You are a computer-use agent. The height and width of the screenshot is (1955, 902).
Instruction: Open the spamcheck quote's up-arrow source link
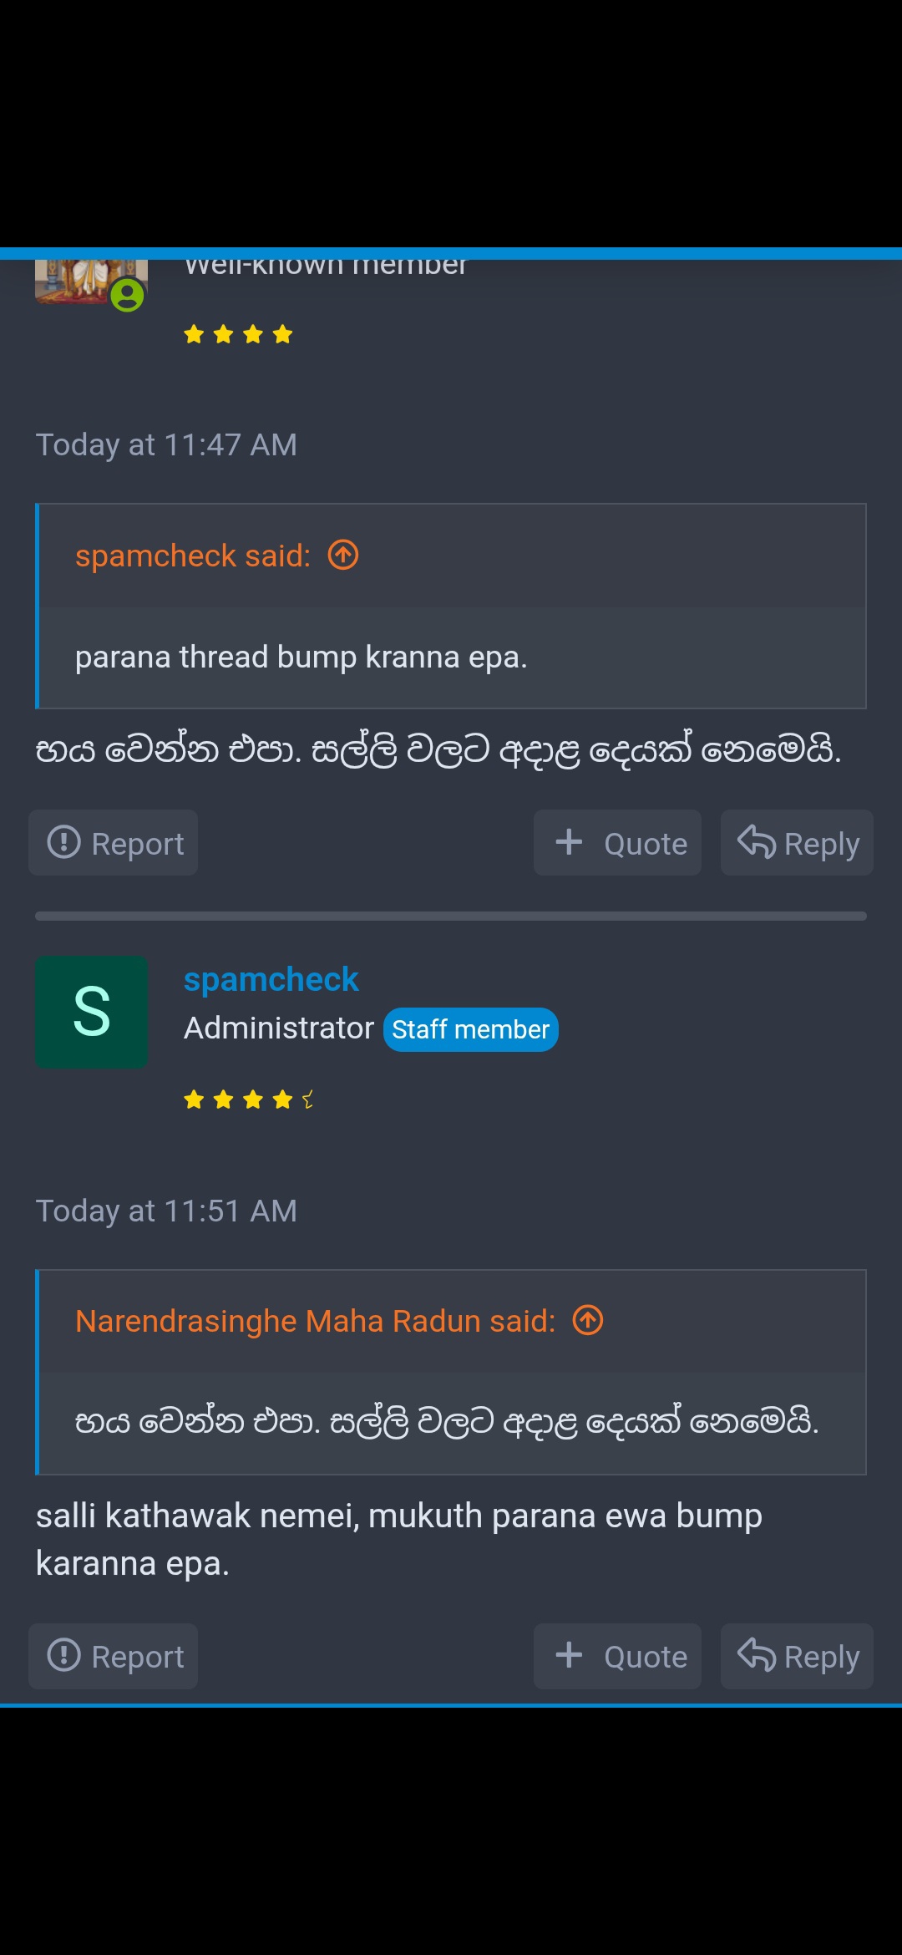343,555
